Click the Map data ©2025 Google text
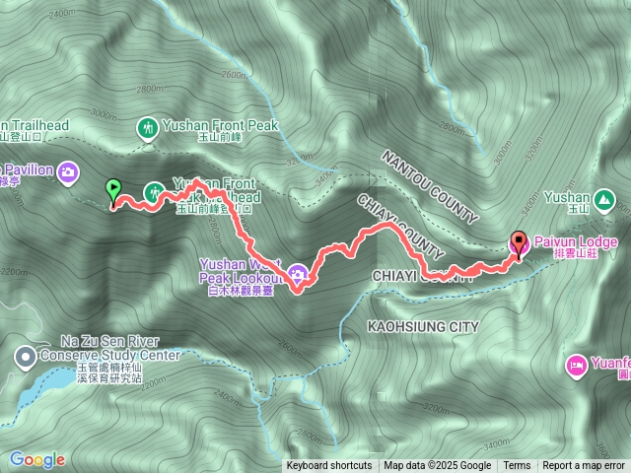Screen dimensions: 631x473 [438, 466]
